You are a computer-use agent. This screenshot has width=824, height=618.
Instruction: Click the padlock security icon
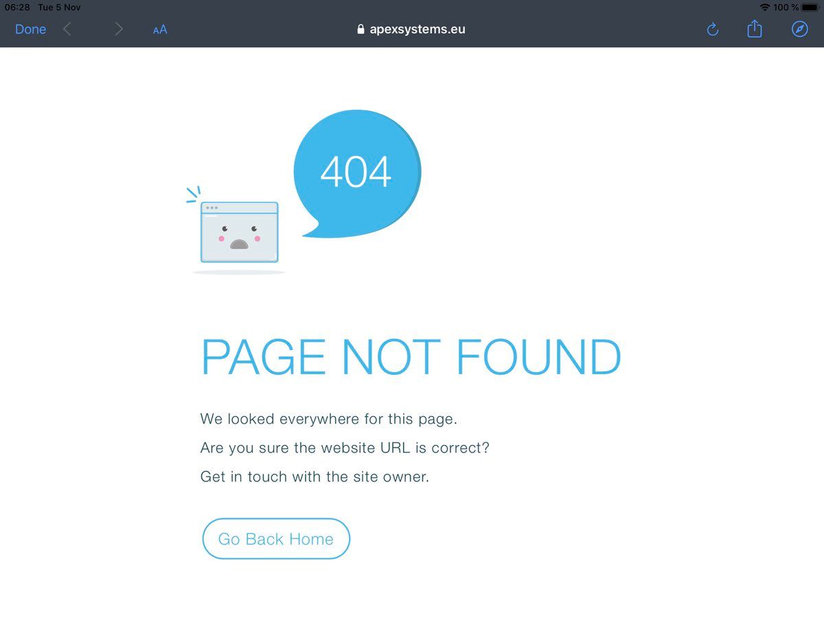click(x=361, y=29)
